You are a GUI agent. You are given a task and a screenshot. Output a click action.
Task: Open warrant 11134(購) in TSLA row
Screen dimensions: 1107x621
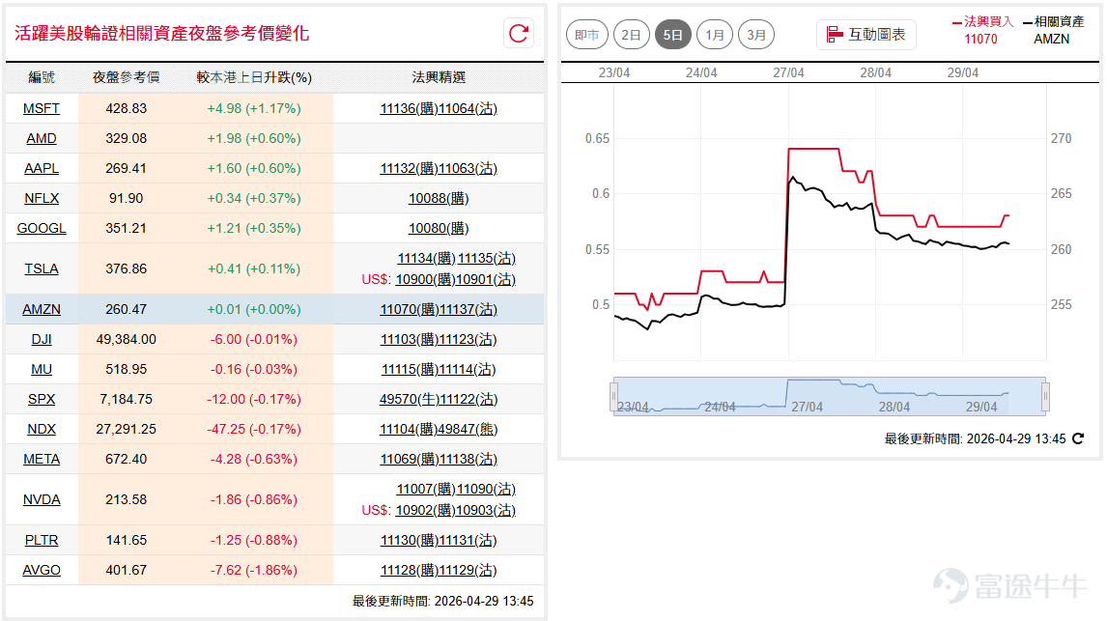pyautogui.click(x=426, y=258)
